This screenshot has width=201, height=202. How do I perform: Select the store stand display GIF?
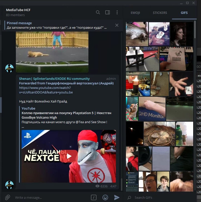click(142, 59)
